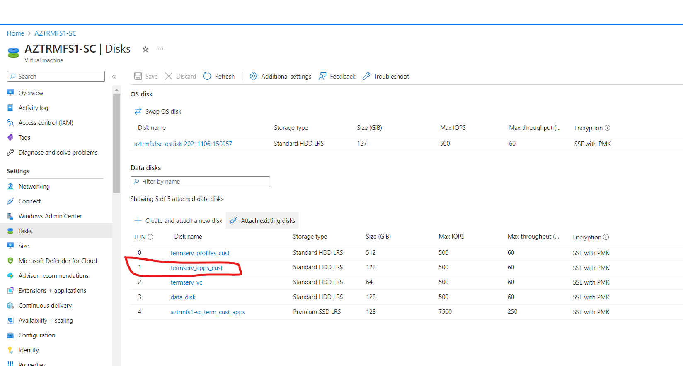
Task: Open data_disk link
Action: pos(183,297)
